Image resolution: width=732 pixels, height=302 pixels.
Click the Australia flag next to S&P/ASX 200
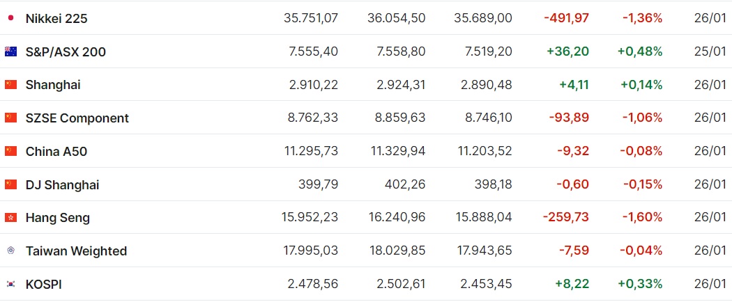(10, 51)
